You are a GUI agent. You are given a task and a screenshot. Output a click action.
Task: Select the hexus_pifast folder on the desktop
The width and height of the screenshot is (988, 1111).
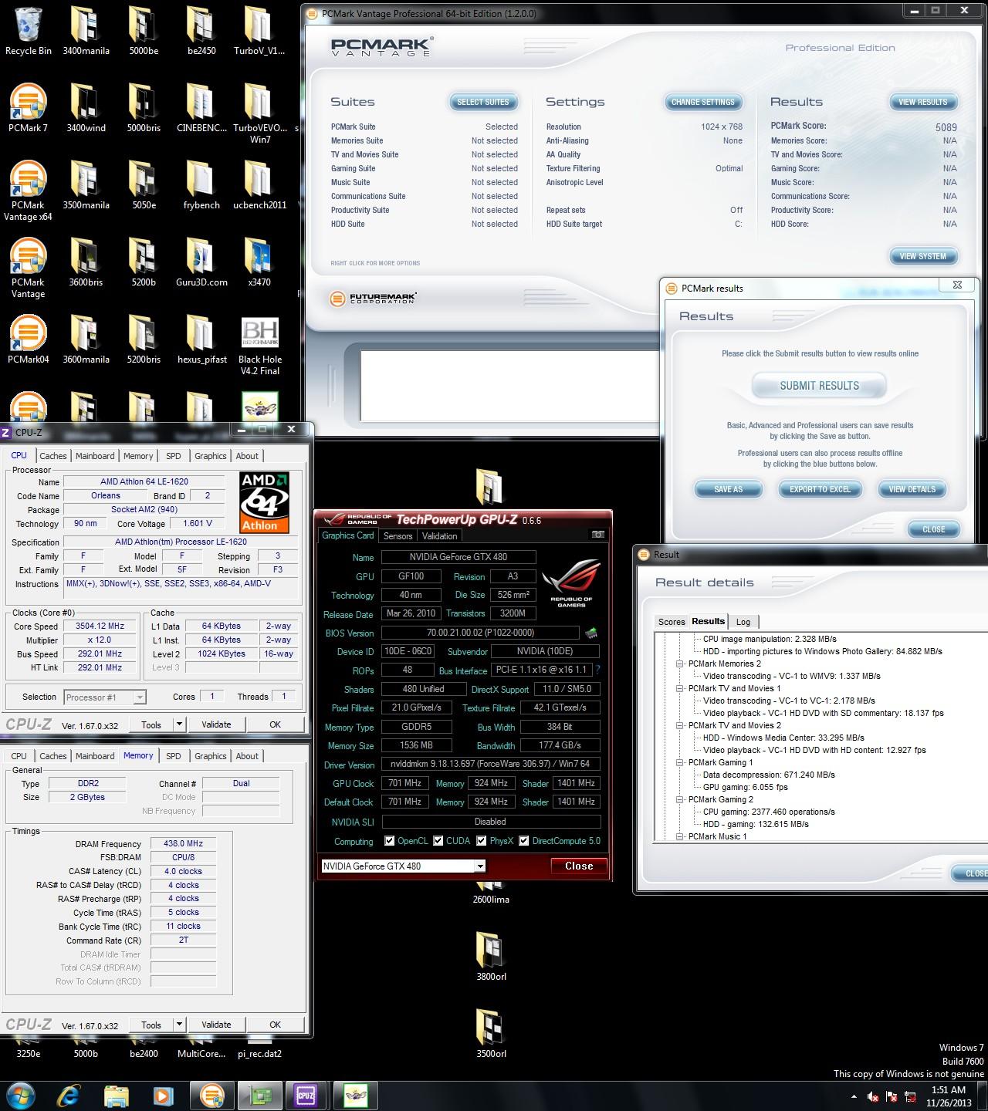(x=201, y=339)
